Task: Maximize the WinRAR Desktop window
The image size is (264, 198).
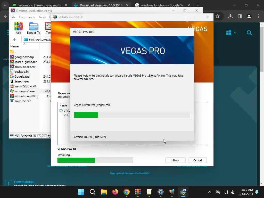Action: coord(185,11)
